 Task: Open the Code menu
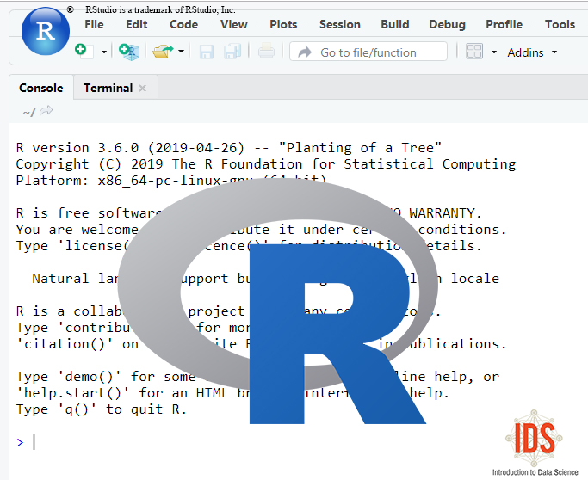pos(183,24)
